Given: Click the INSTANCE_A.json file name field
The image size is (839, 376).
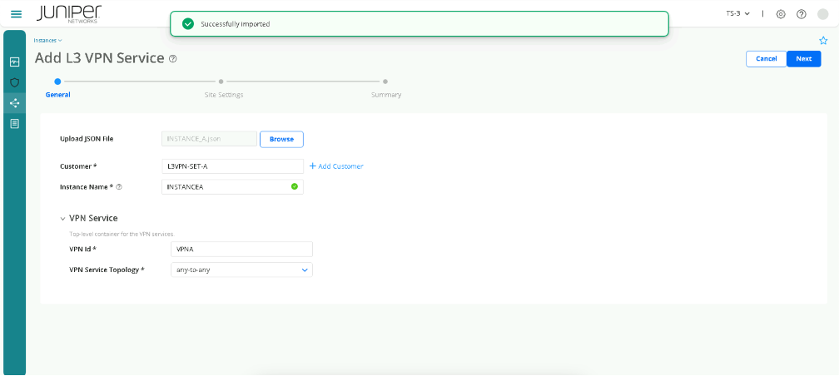Looking at the screenshot, I should (209, 139).
